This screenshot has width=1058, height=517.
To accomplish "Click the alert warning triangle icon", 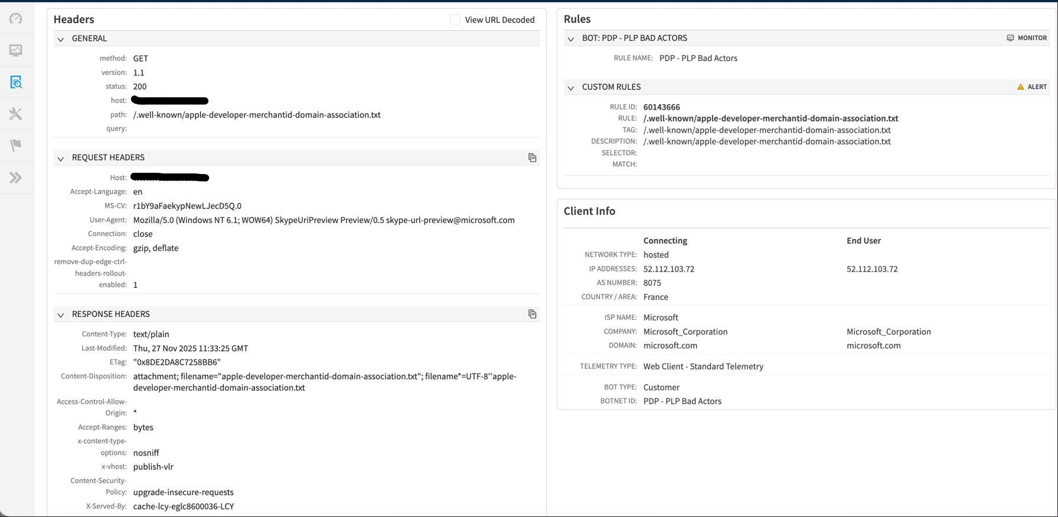I will pos(1020,87).
